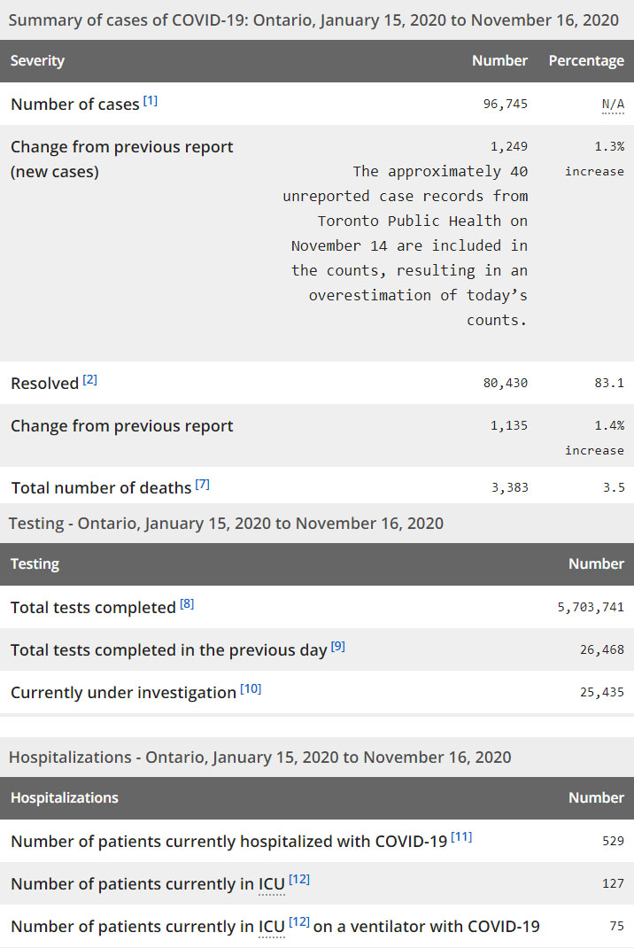Follow footnote 11 on currently hospitalized patients
This screenshot has width=634, height=948.
coord(461,837)
